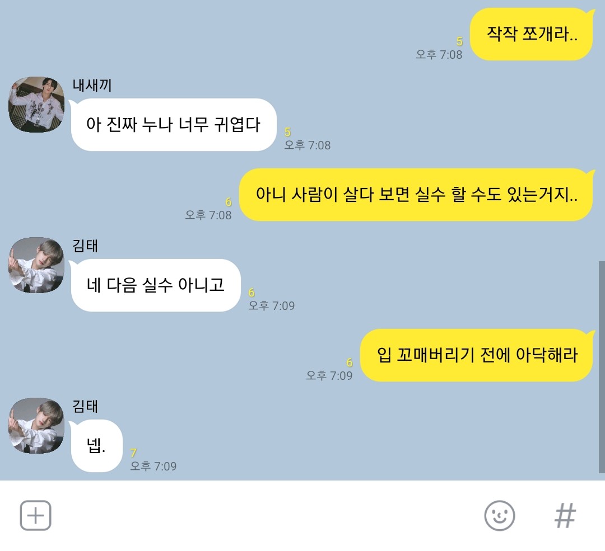This screenshot has height=551, width=605.
Task: Tap the 내새끼 sender name
Action: pos(92,85)
